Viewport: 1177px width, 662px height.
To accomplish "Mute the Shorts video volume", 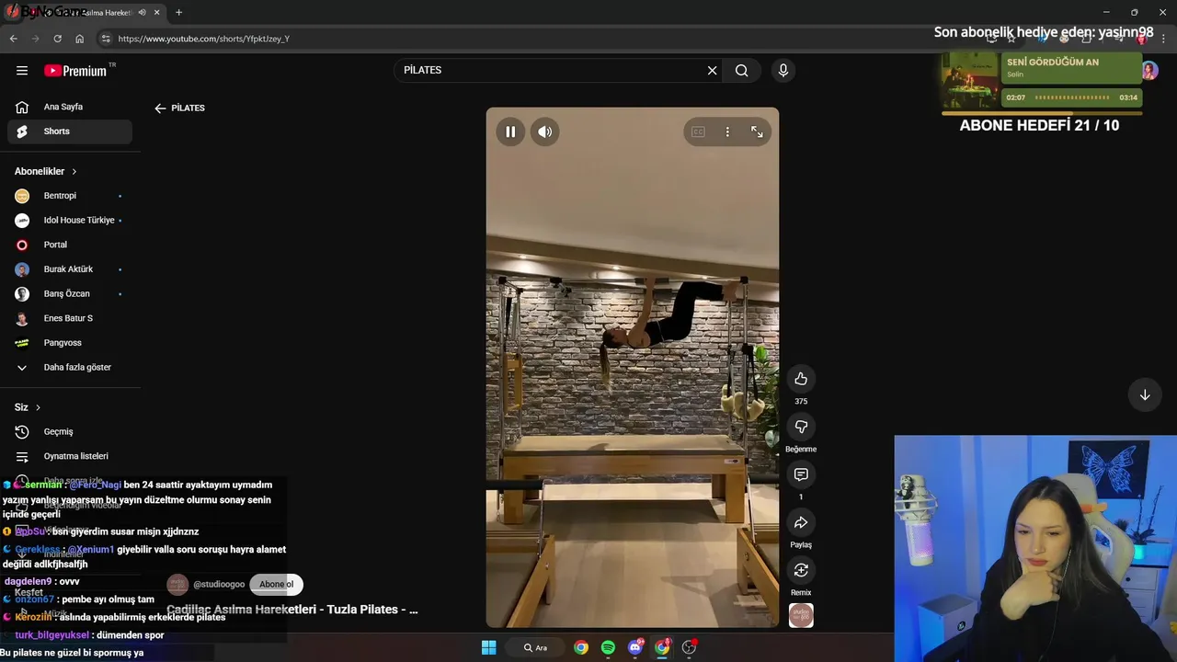I will pos(545,131).
